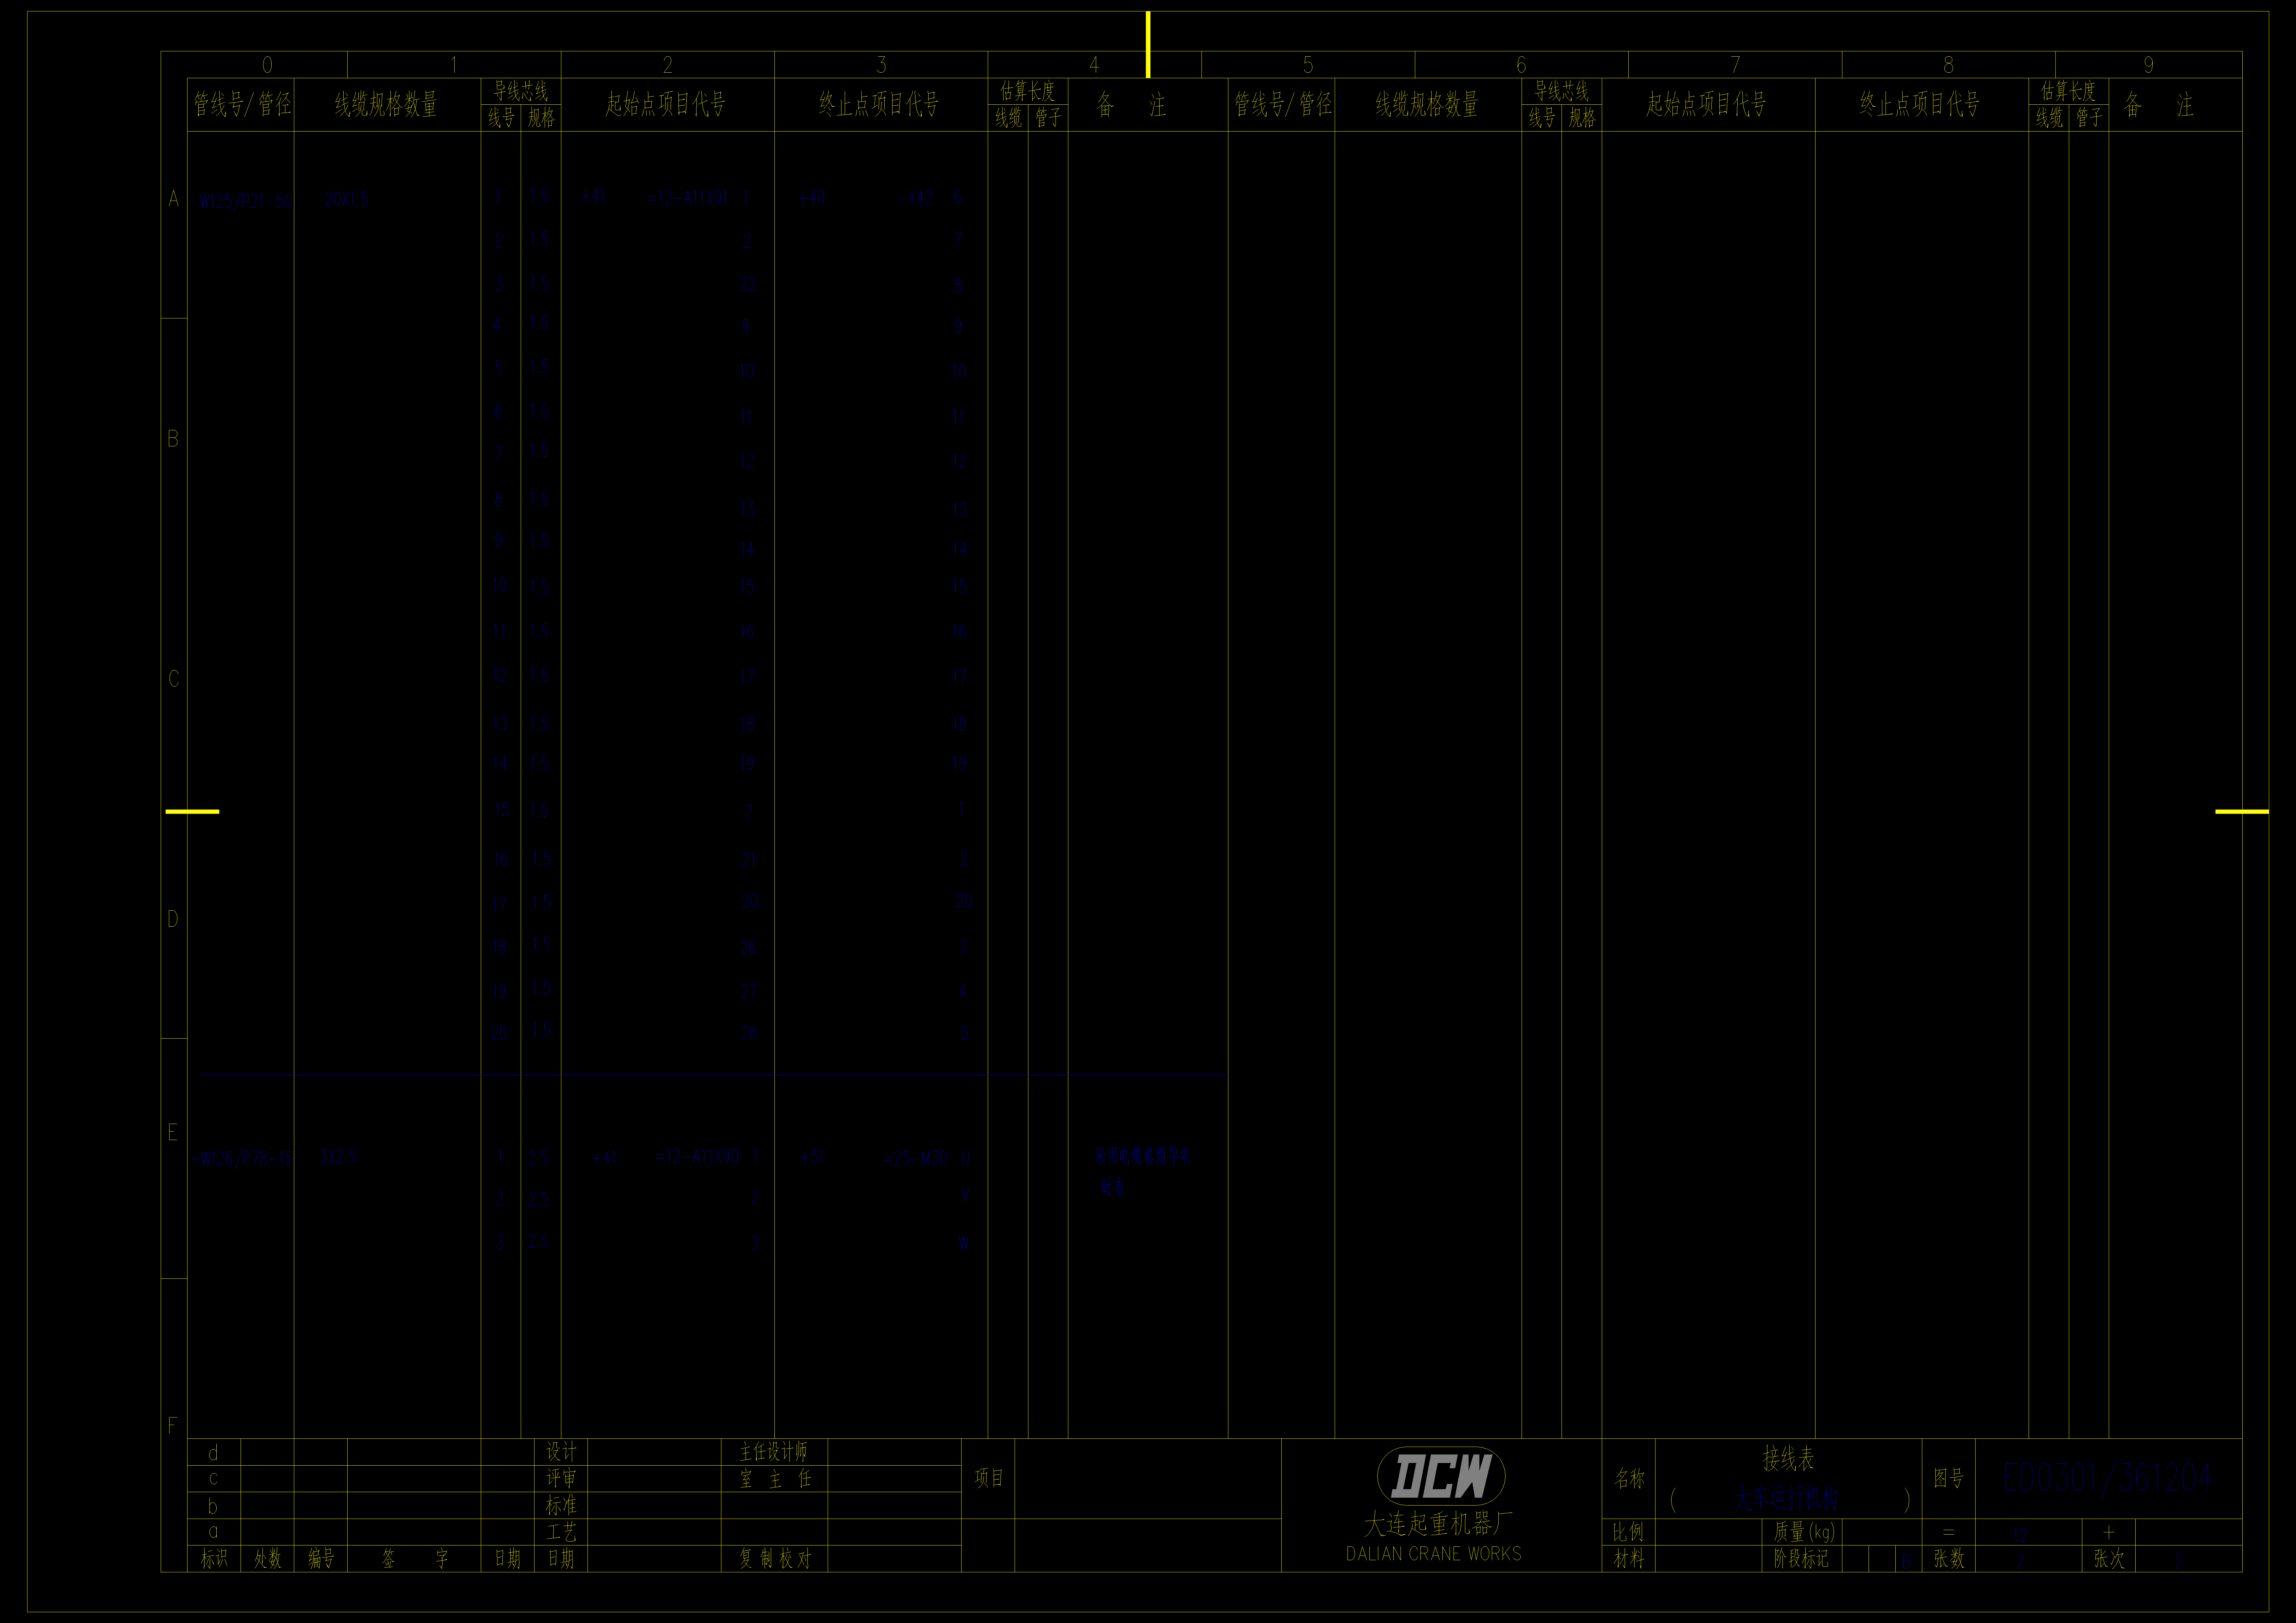
Task: Click the 工艺 label in signature block
Action: (x=561, y=1532)
